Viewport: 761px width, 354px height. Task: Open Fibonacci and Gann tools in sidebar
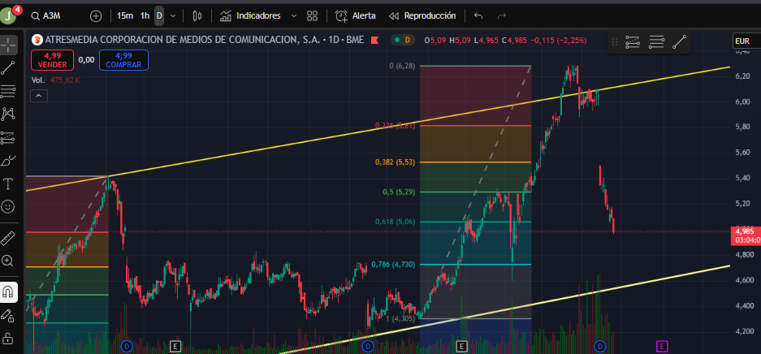[8, 91]
